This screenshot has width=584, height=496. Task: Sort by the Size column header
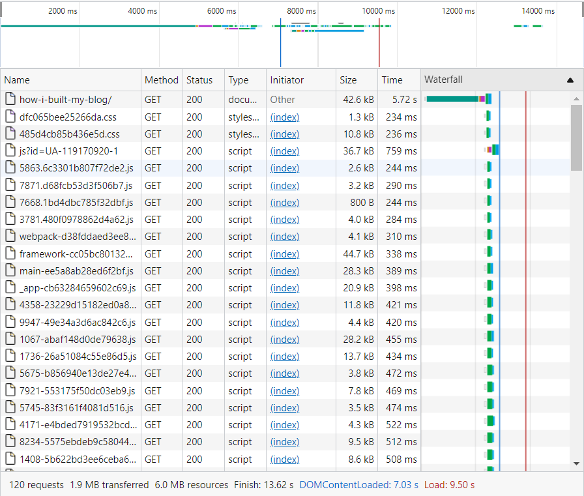click(x=357, y=80)
